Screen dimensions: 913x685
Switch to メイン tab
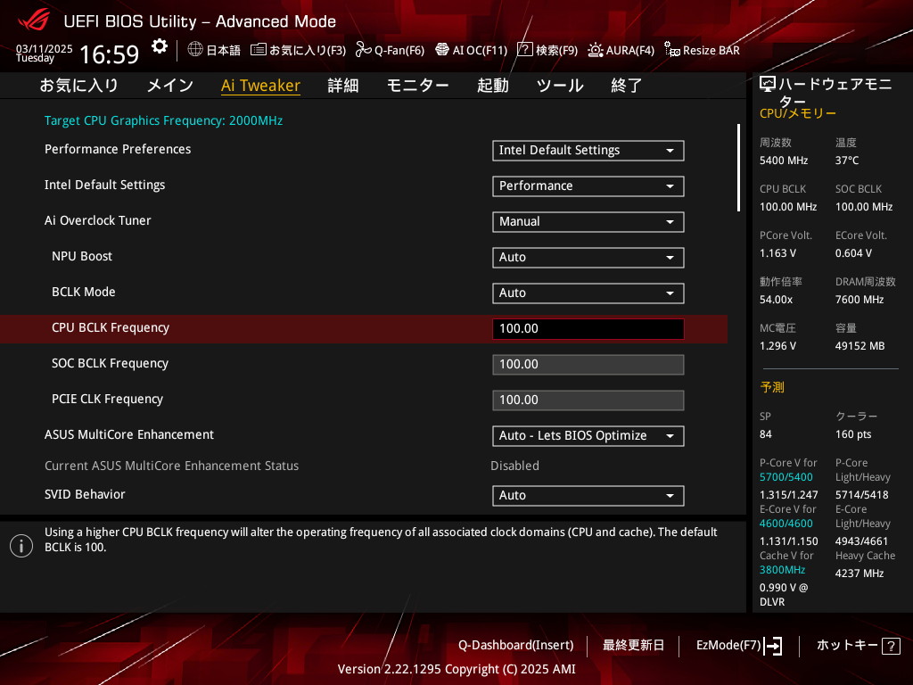[170, 86]
